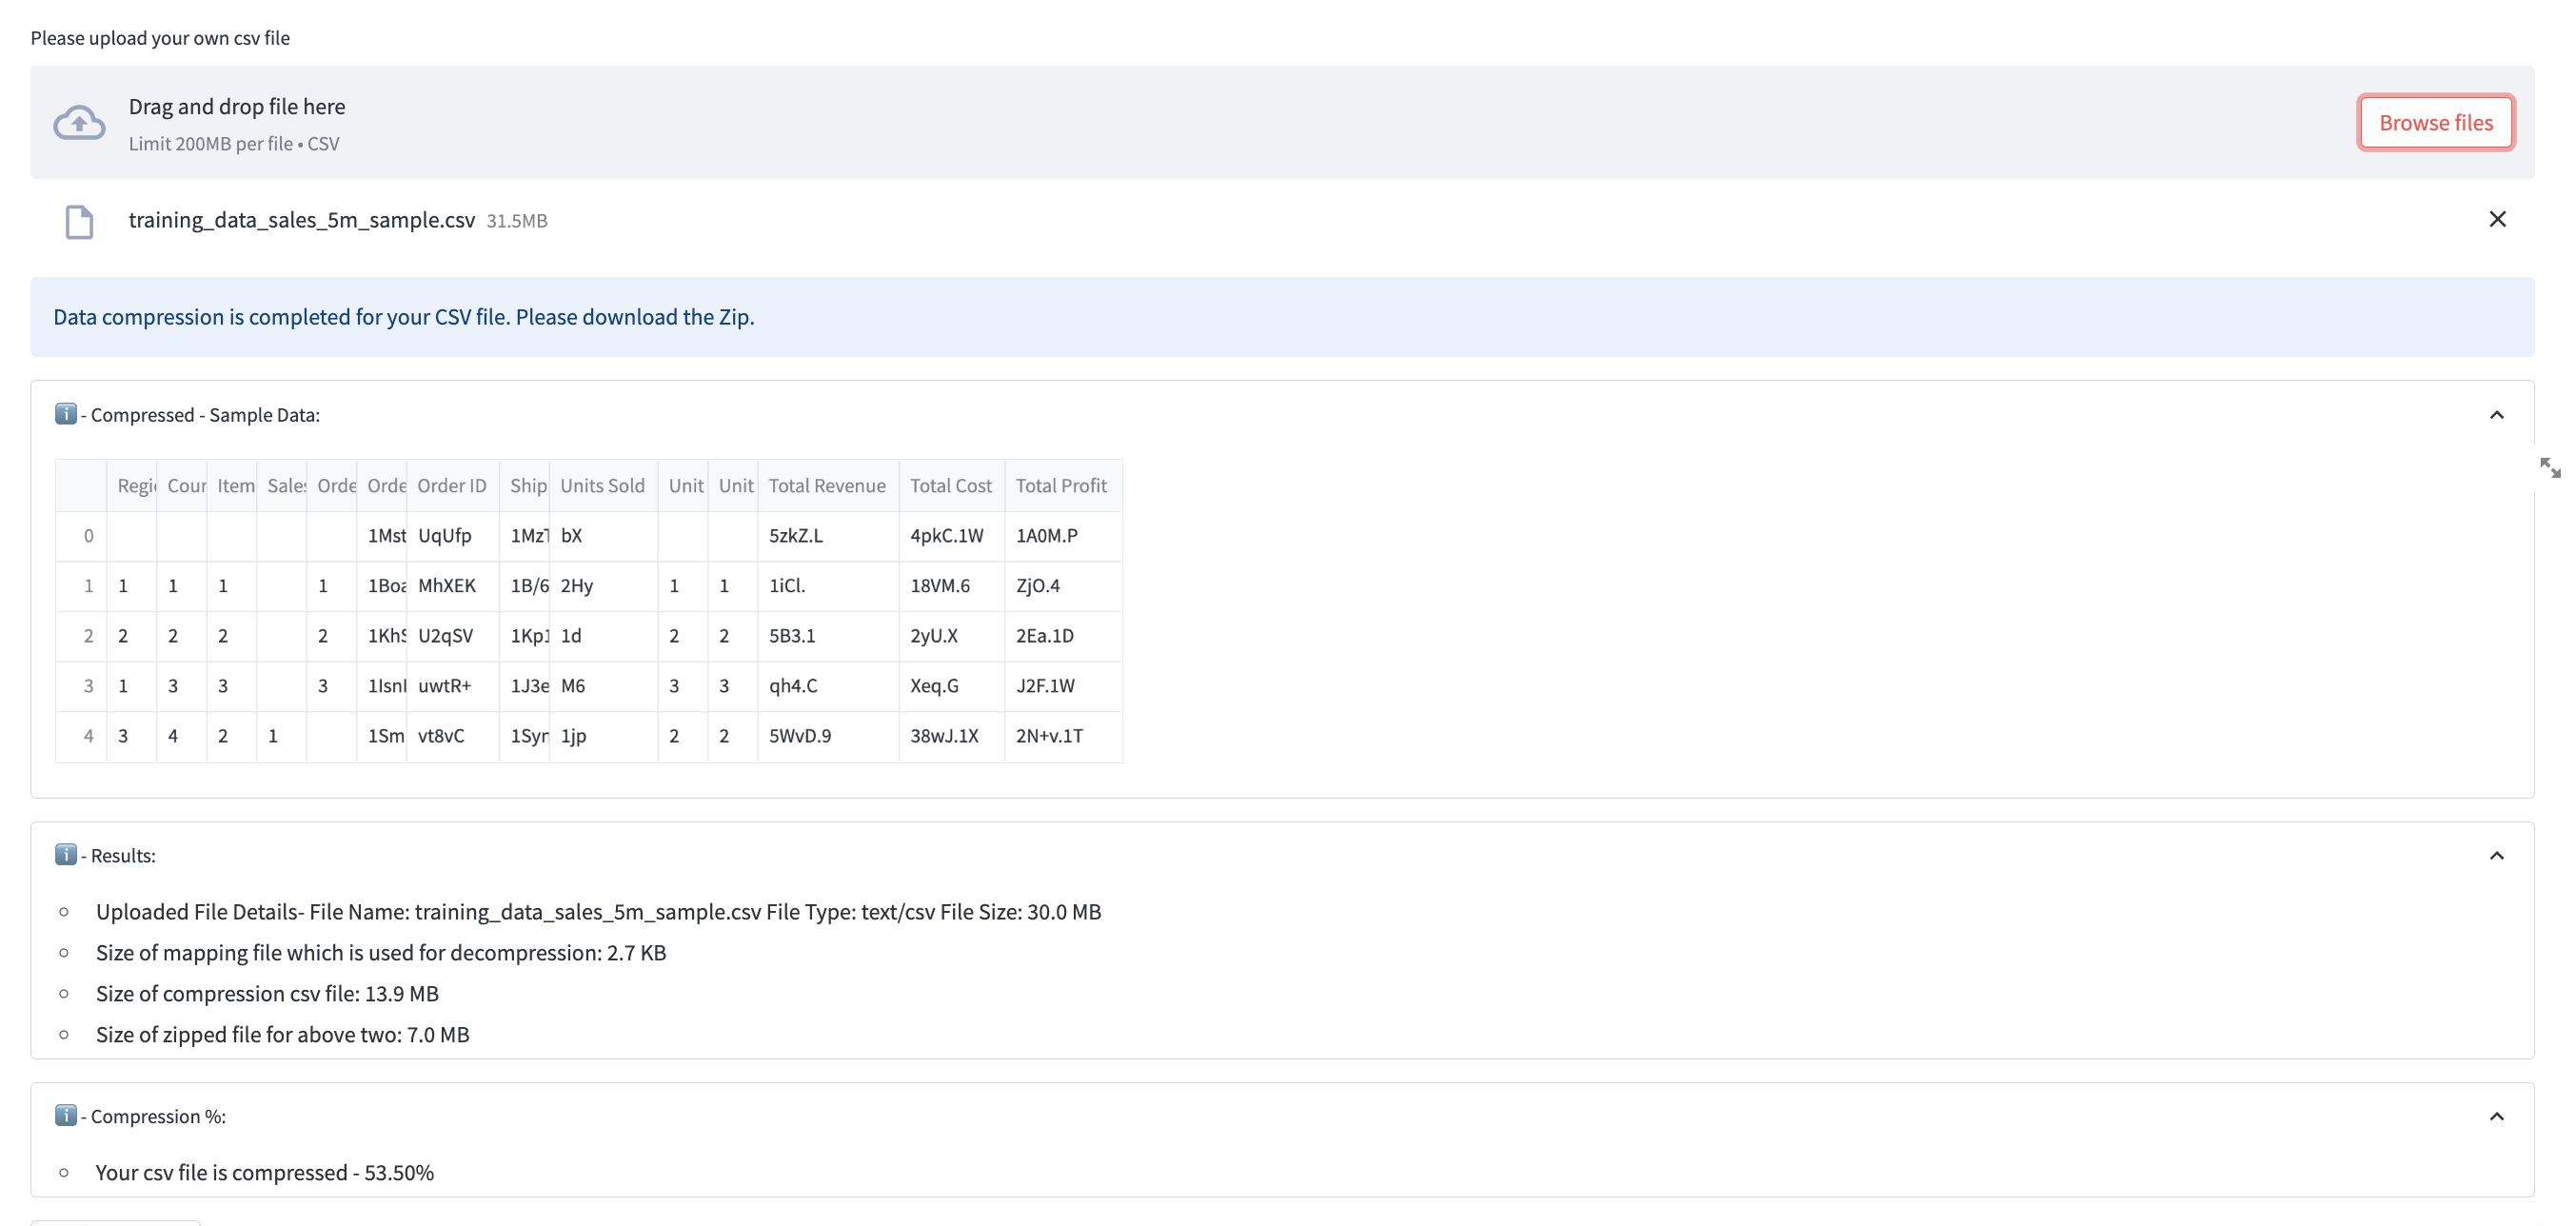The image size is (2576, 1226).
Task: Sort by the Total Profit column header
Action: click(x=1062, y=485)
